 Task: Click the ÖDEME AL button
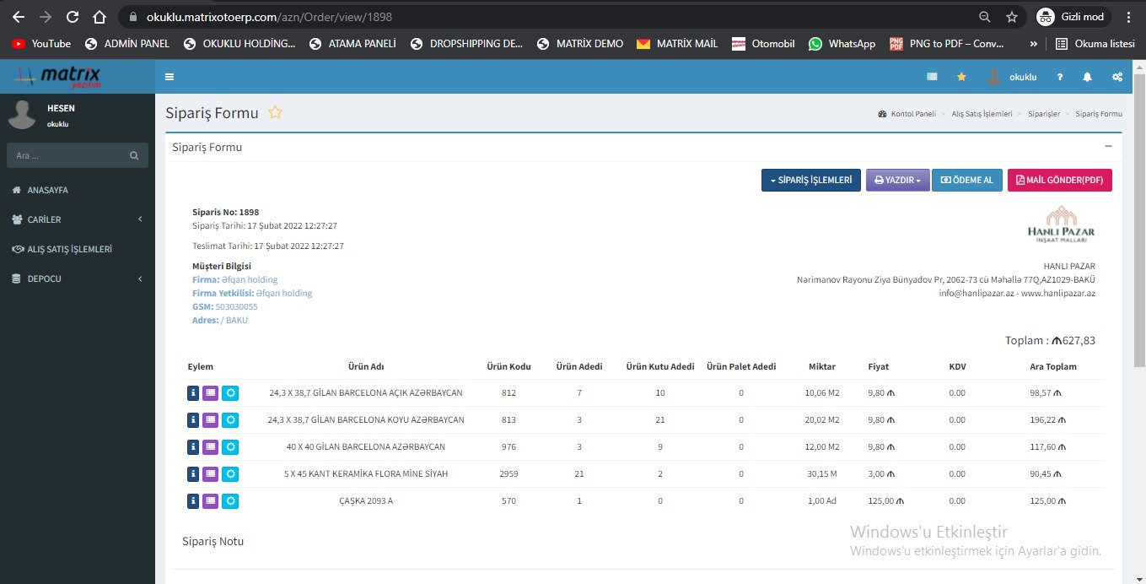[x=966, y=181]
